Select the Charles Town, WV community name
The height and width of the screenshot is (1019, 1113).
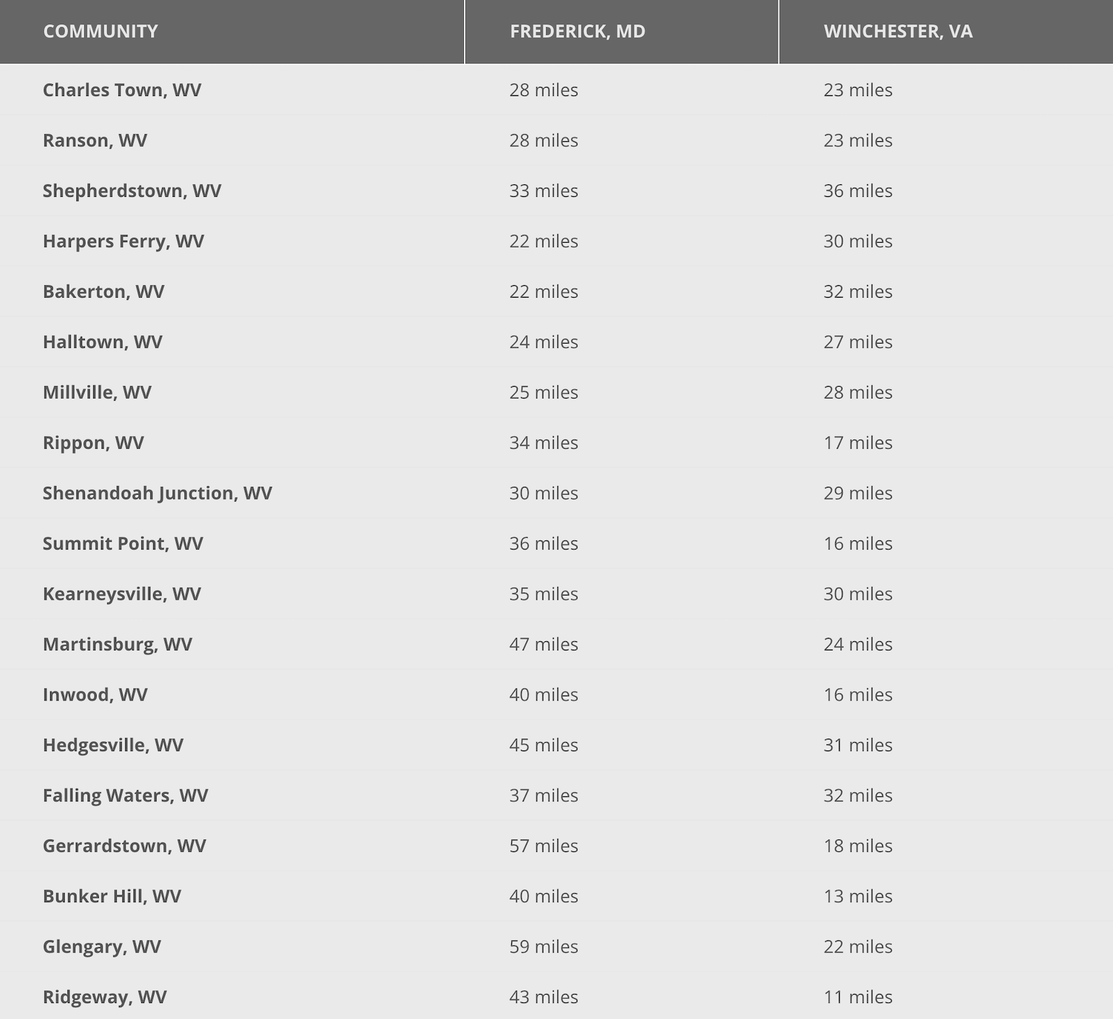coord(122,90)
